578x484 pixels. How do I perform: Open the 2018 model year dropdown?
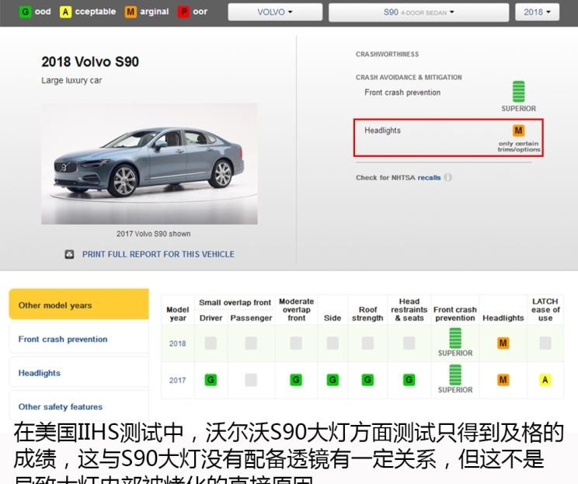(x=537, y=12)
